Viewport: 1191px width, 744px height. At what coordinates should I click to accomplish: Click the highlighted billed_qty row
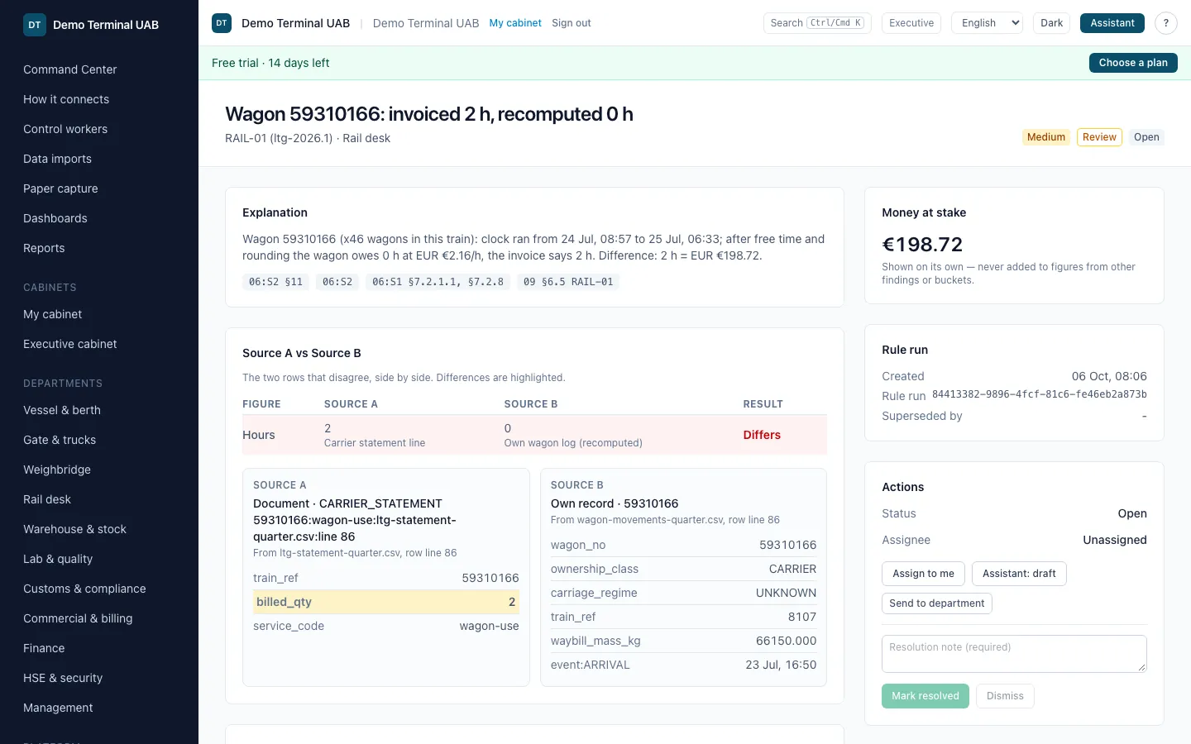point(386,602)
